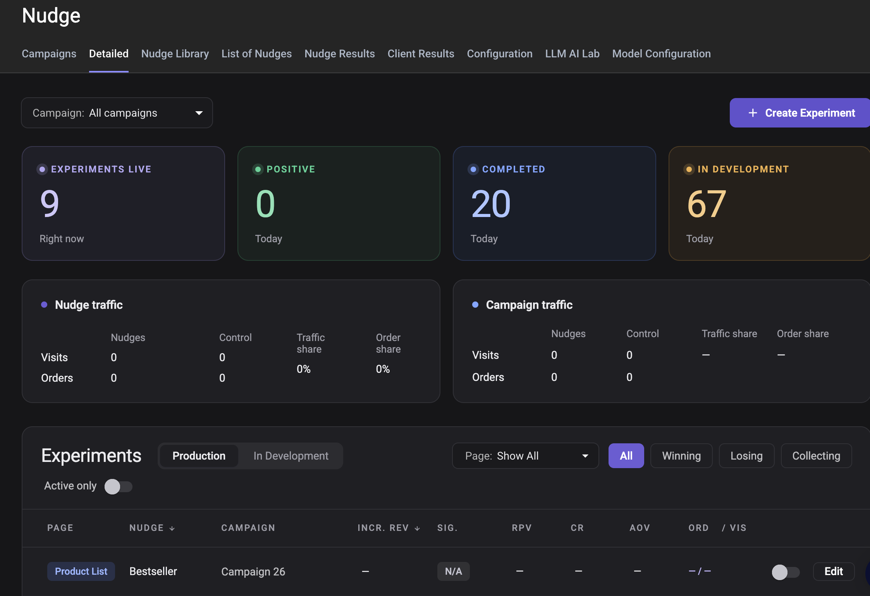Filter experiments by Winning
The height and width of the screenshot is (596, 870).
click(x=681, y=456)
